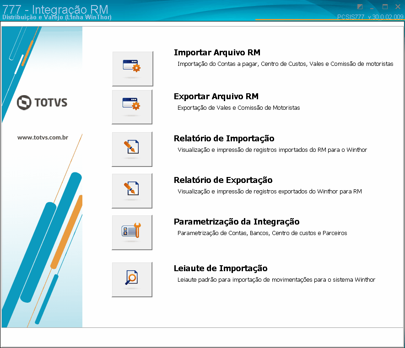Open the Importar Arquivo RM icon button
The width and height of the screenshot is (405, 348).
(133, 69)
